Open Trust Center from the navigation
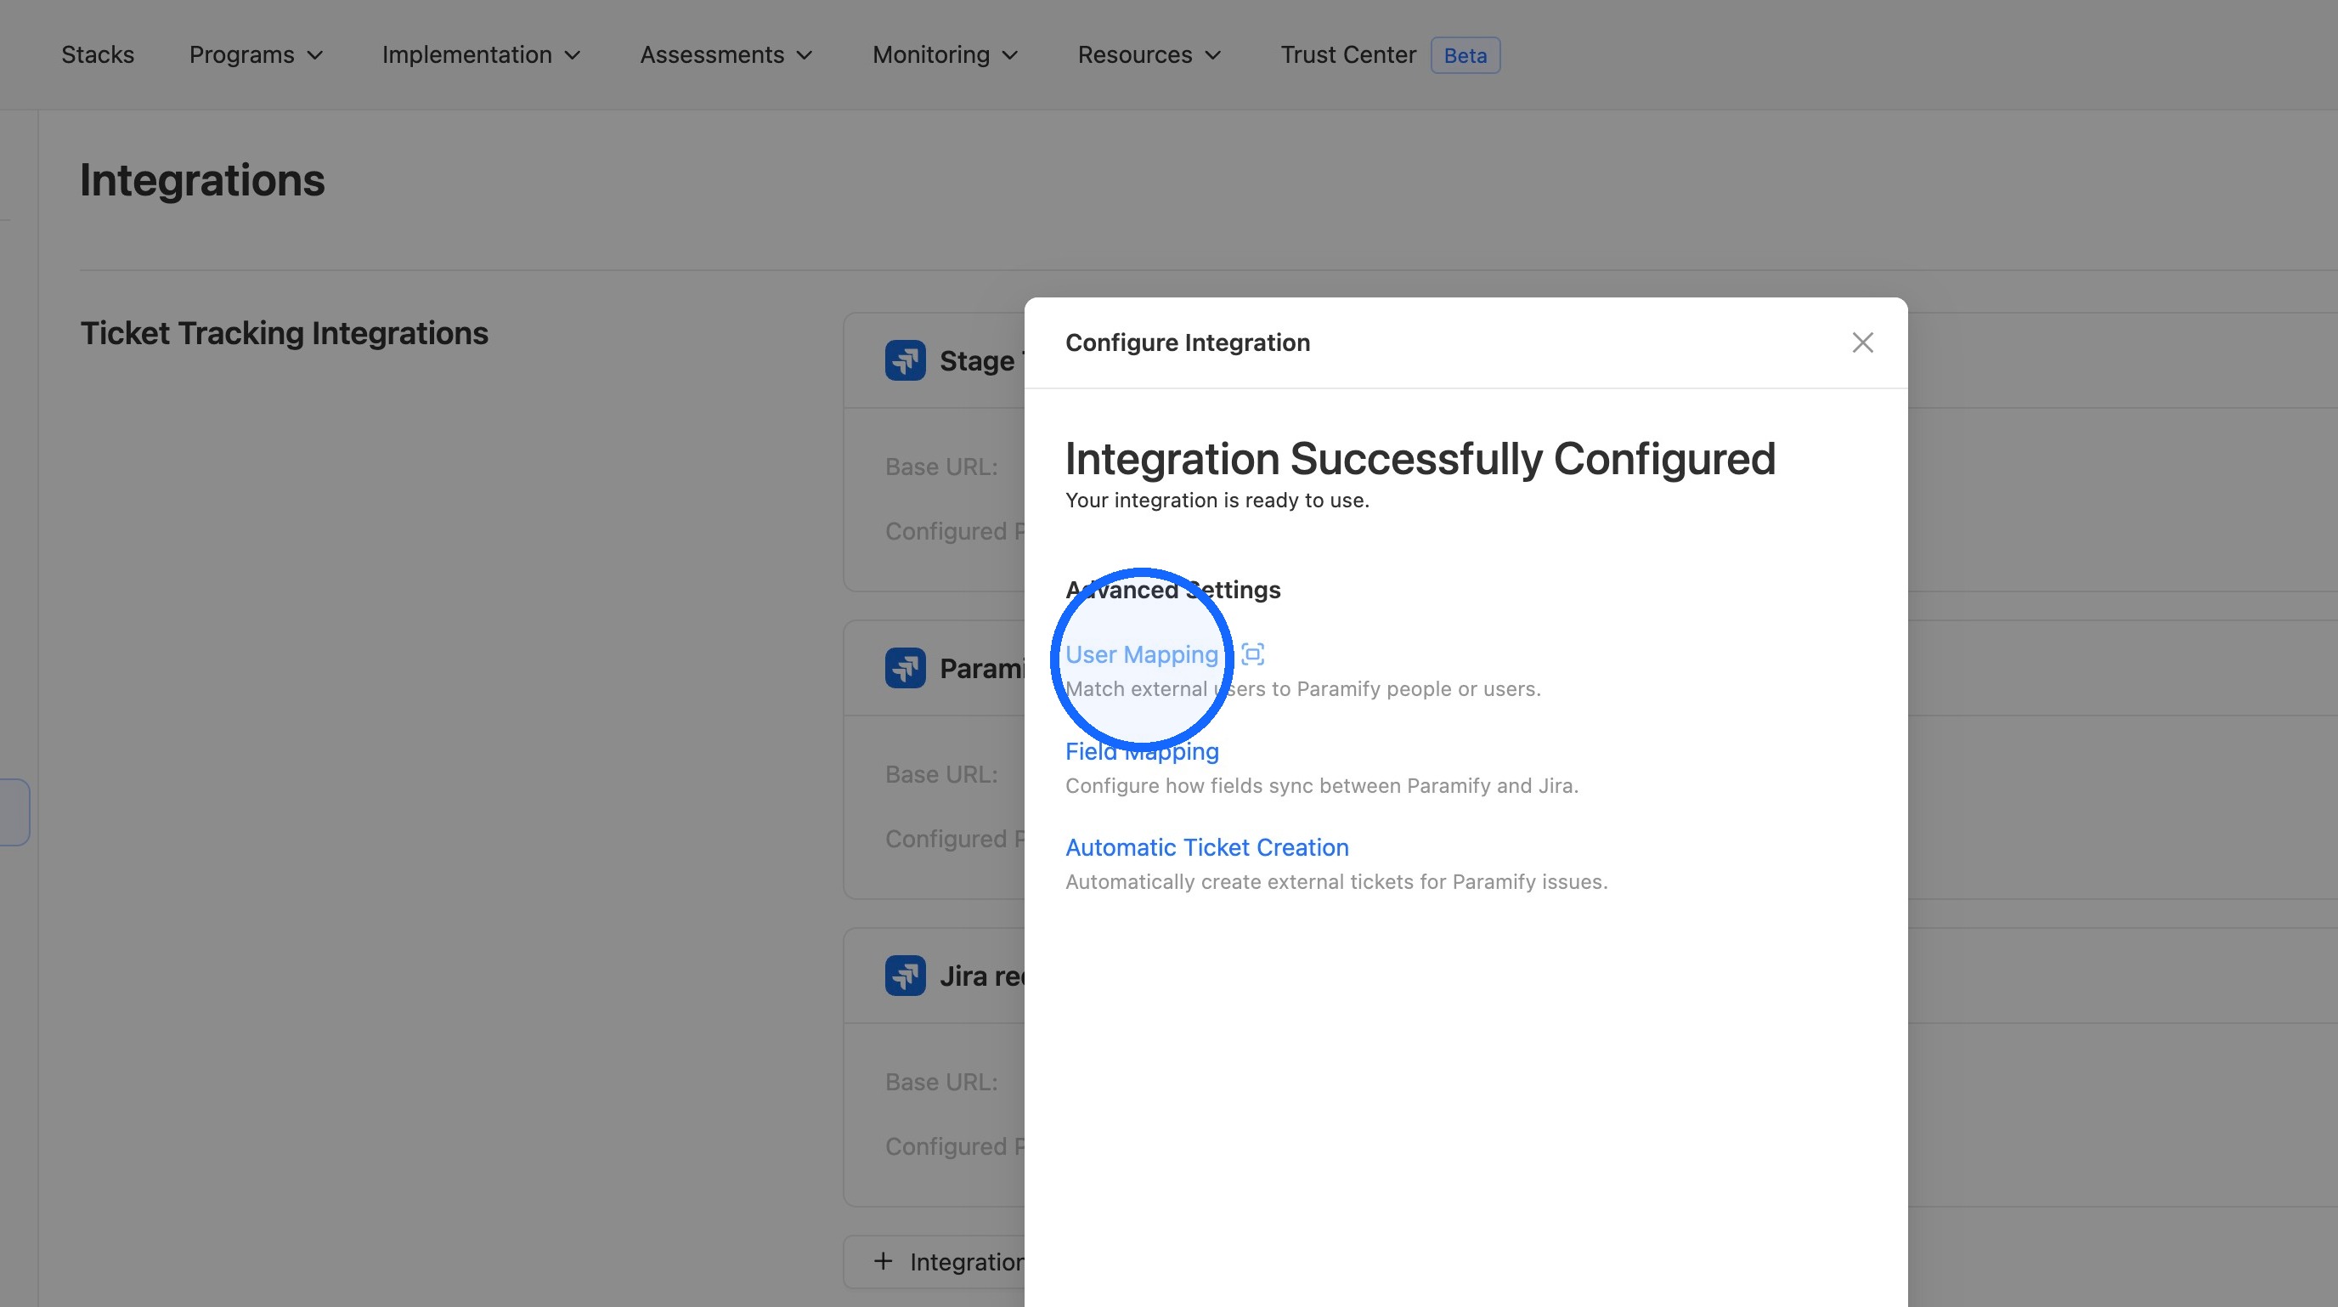 point(1347,54)
